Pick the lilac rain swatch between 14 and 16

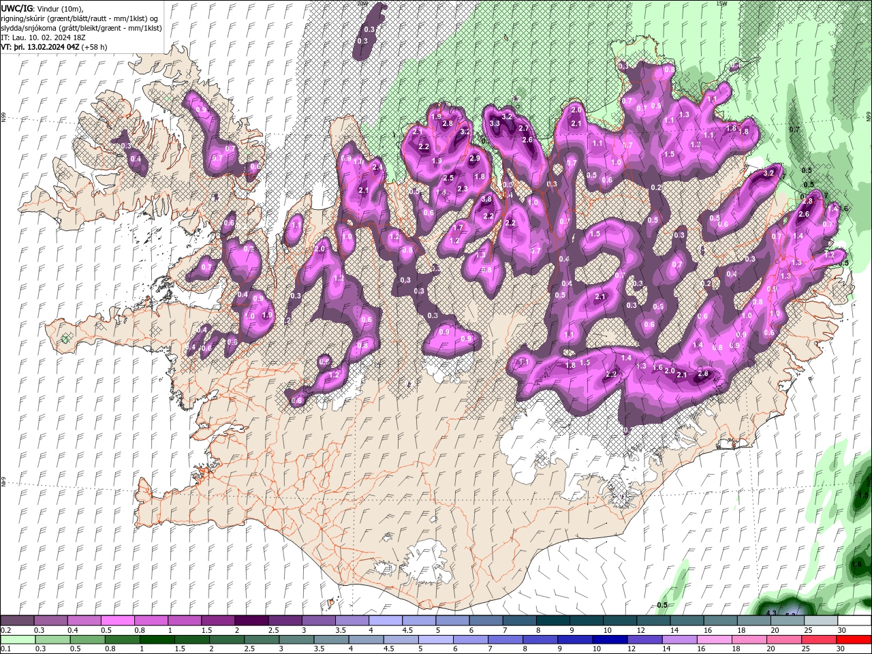pyautogui.click(x=679, y=640)
